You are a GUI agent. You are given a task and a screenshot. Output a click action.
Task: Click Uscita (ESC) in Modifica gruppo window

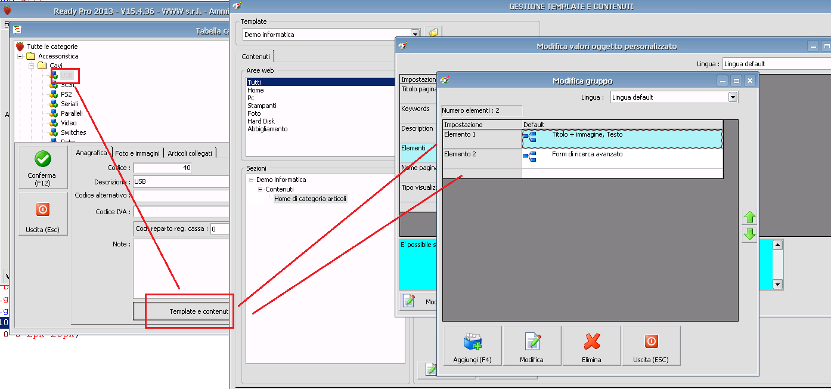(651, 345)
